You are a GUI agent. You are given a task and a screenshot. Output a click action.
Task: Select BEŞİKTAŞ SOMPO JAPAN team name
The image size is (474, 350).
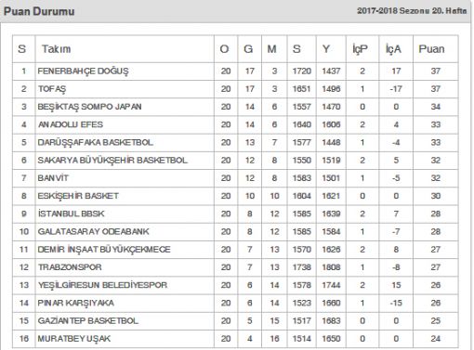(x=89, y=107)
